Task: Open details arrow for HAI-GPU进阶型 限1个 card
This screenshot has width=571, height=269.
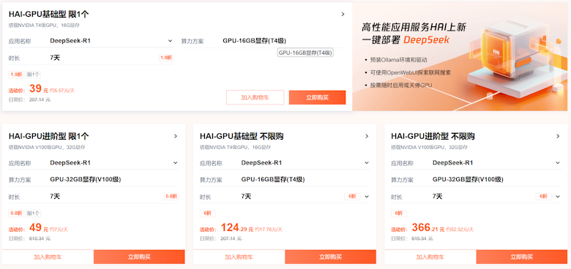Action: click(x=176, y=136)
